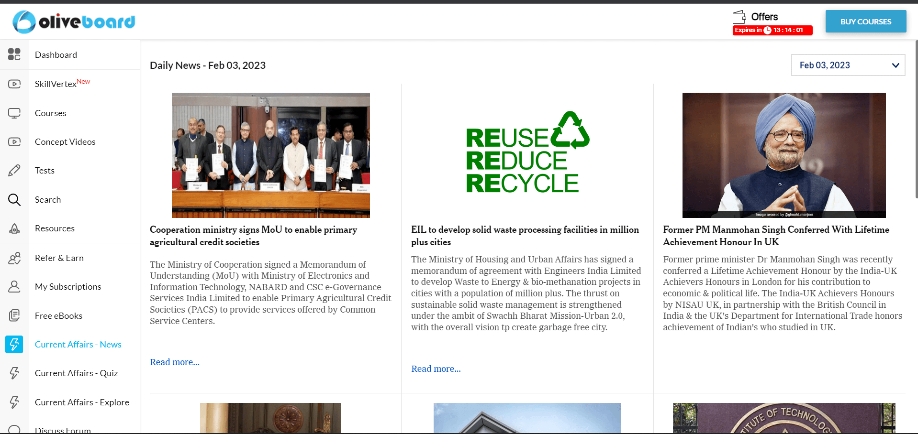Click the Current Affairs Quiz lightning icon
This screenshot has height=434, width=918.
14,373
